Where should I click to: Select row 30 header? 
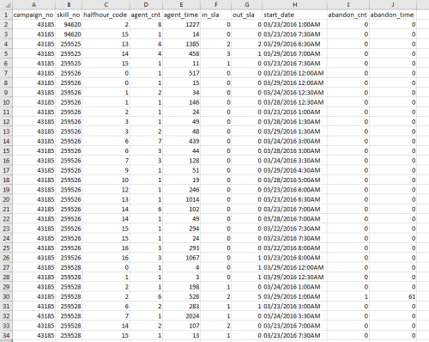point(6,296)
